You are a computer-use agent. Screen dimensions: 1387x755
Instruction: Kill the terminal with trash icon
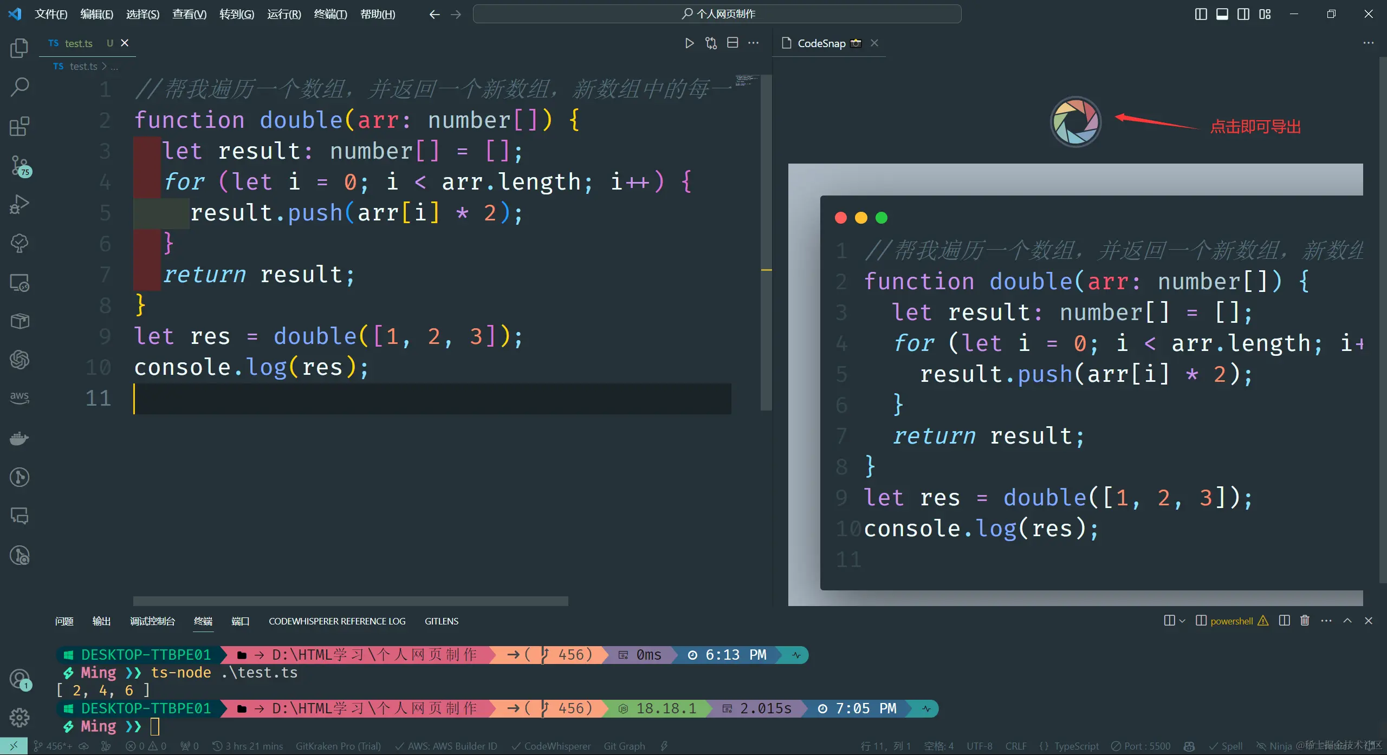pyautogui.click(x=1305, y=621)
